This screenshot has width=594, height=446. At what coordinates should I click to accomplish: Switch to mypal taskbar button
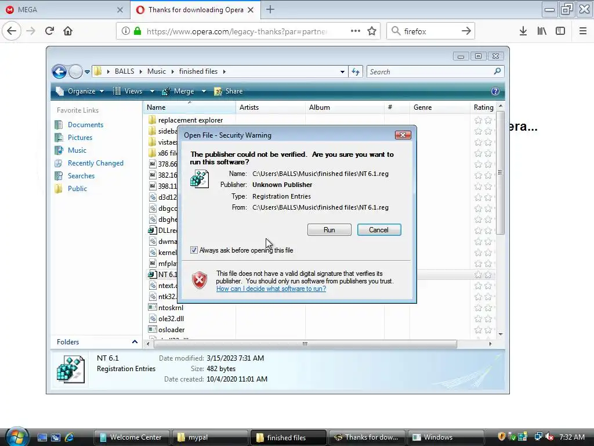pos(210,437)
